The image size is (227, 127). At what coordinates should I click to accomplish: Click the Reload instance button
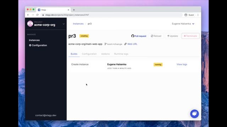[156, 36]
